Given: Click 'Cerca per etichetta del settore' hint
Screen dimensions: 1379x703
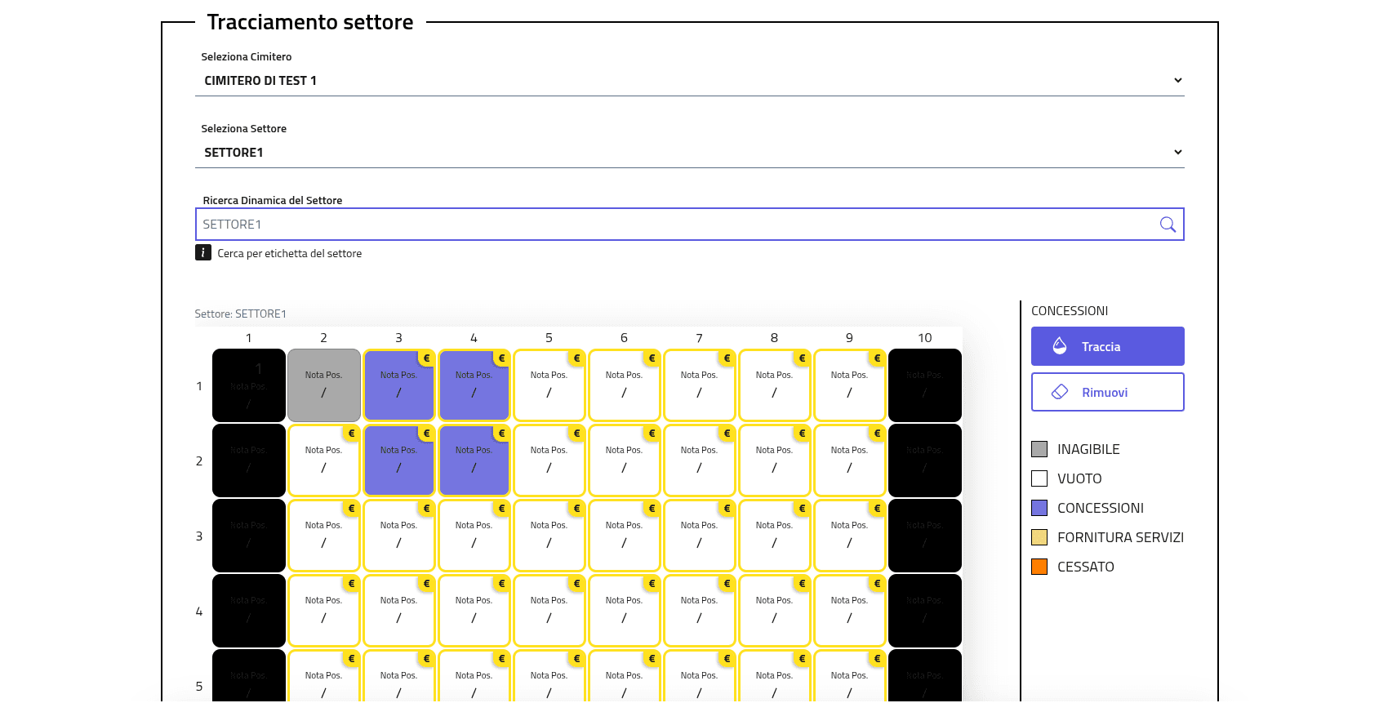Looking at the screenshot, I should click(290, 254).
